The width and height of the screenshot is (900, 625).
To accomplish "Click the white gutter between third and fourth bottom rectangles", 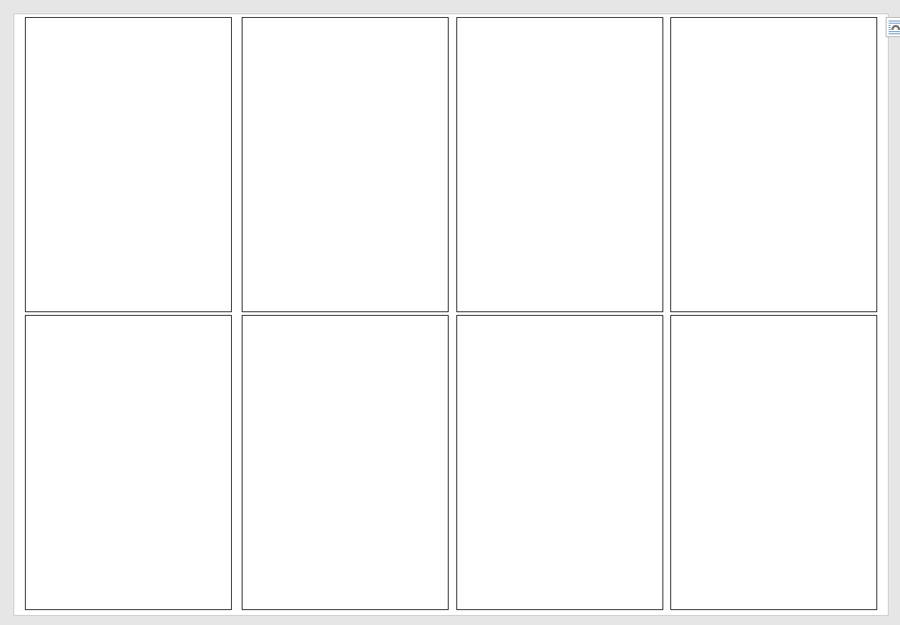I will tap(667, 463).
